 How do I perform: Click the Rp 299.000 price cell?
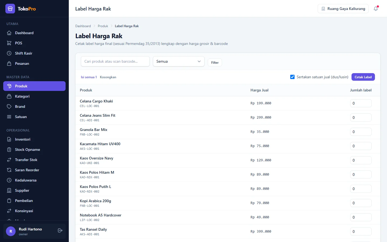(x=261, y=118)
